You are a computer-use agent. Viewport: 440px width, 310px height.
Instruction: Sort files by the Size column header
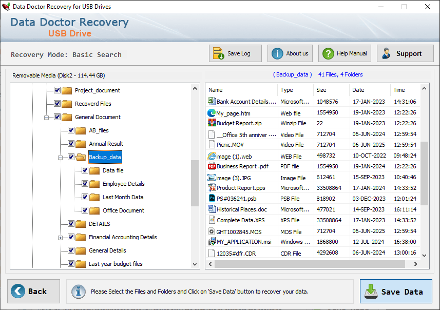[x=331, y=90]
